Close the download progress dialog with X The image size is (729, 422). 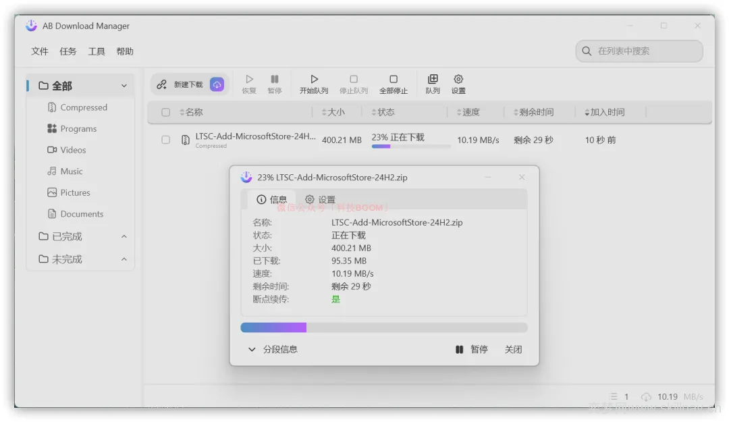point(522,178)
